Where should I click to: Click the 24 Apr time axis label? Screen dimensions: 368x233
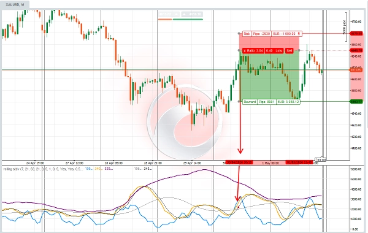point(35,163)
